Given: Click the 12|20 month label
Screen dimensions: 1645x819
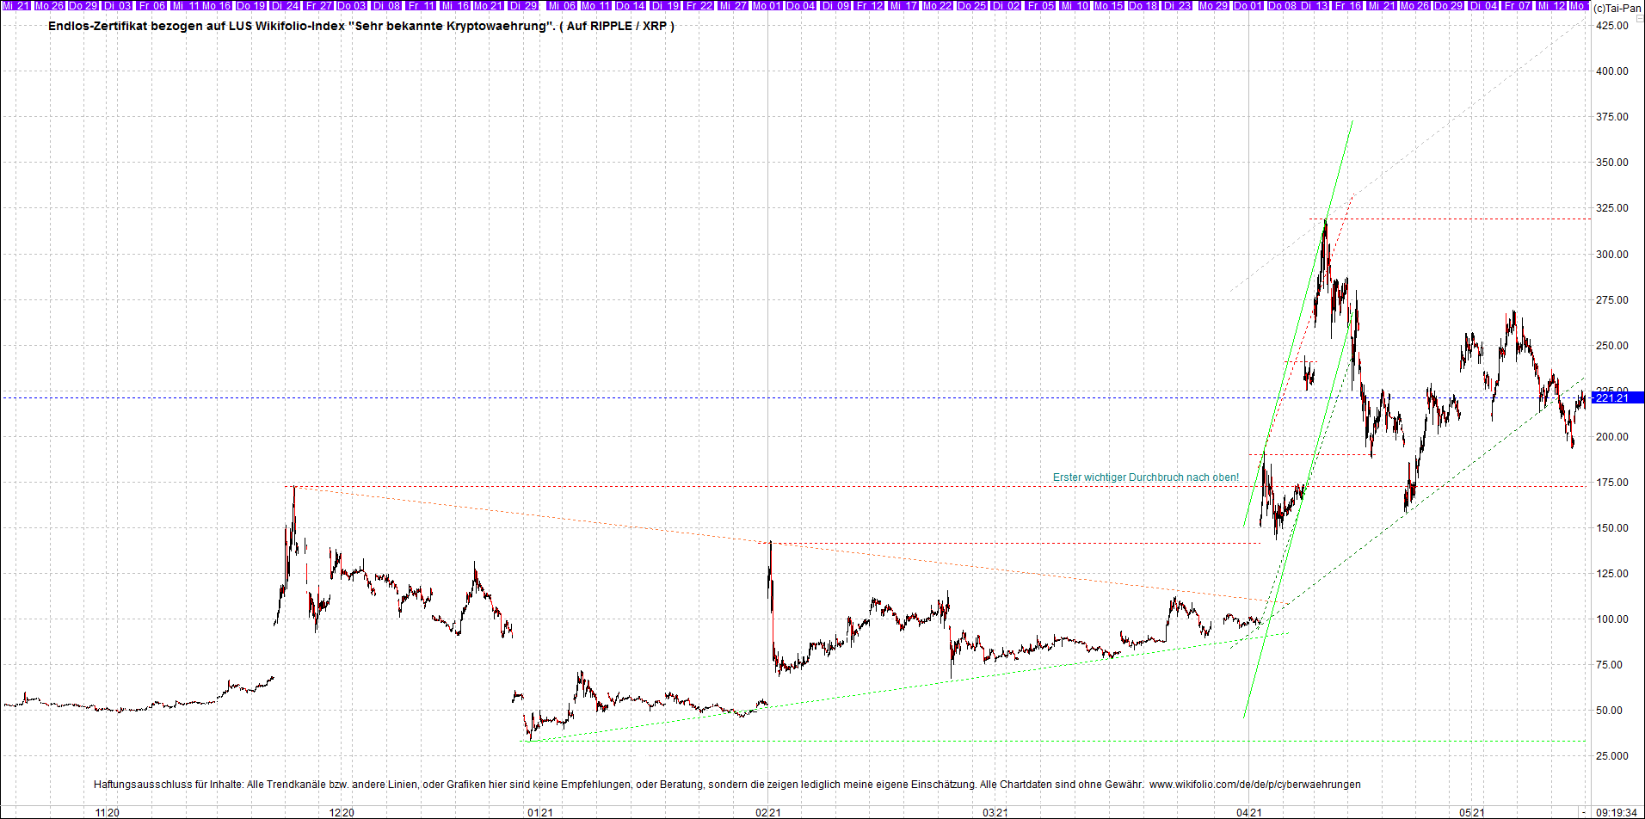Looking at the screenshot, I should click(342, 812).
